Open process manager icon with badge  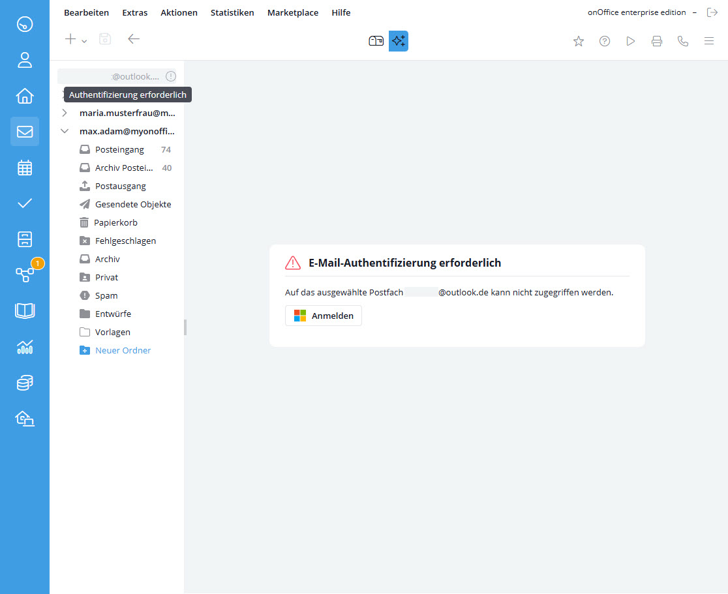(x=25, y=275)
